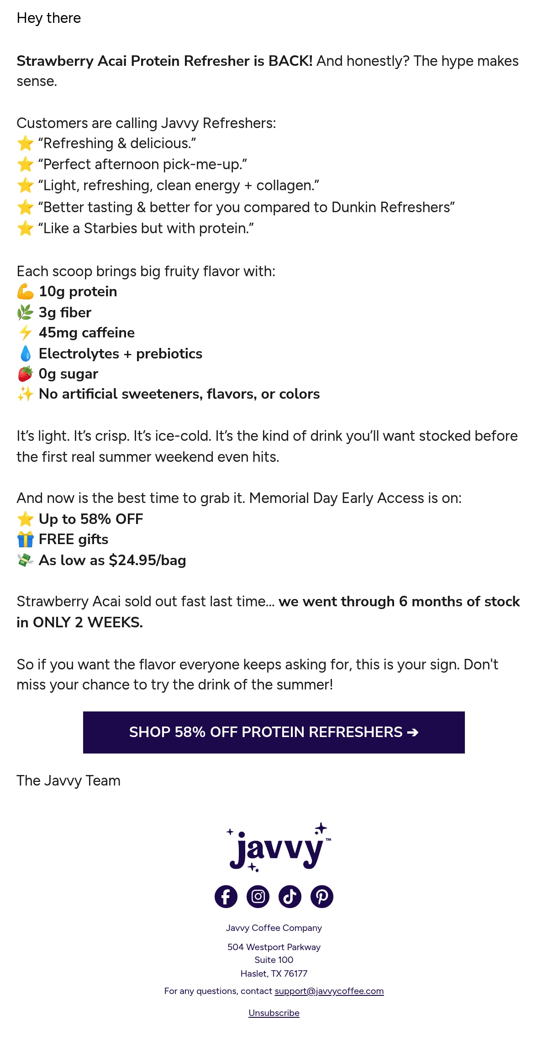Screen dimensions: 548x1037
Task: Click the bold Strawberry Acai Protein Refresher headline
Action: 165,61
